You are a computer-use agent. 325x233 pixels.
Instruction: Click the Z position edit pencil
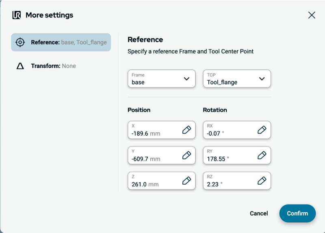(x=186, y=181)
